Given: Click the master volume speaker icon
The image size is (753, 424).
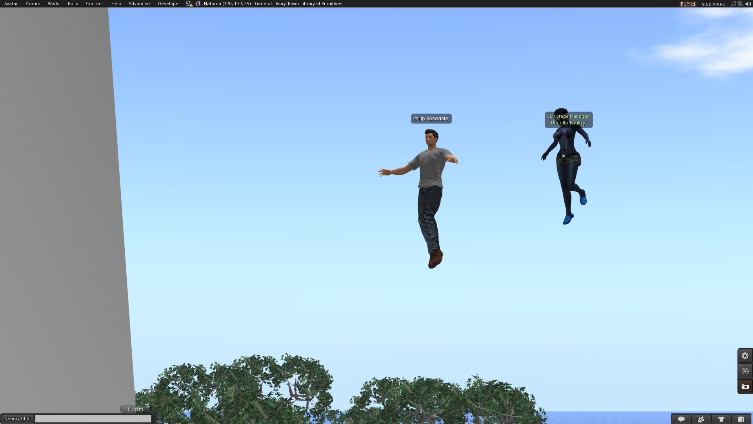Looking at the screenshot, I should click(x=748, y=4).
